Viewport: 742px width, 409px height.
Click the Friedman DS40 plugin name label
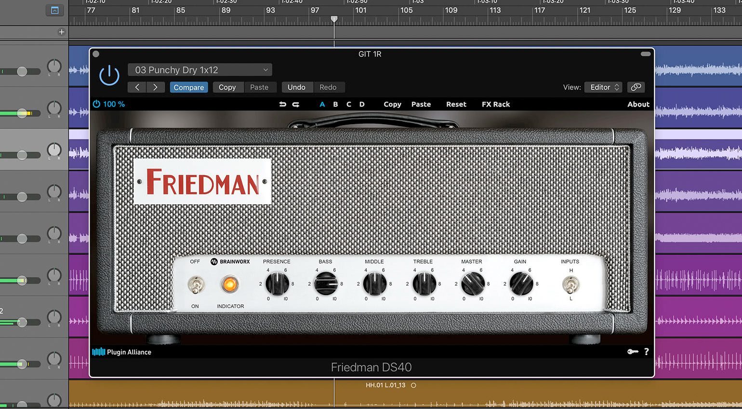point(371,367)
